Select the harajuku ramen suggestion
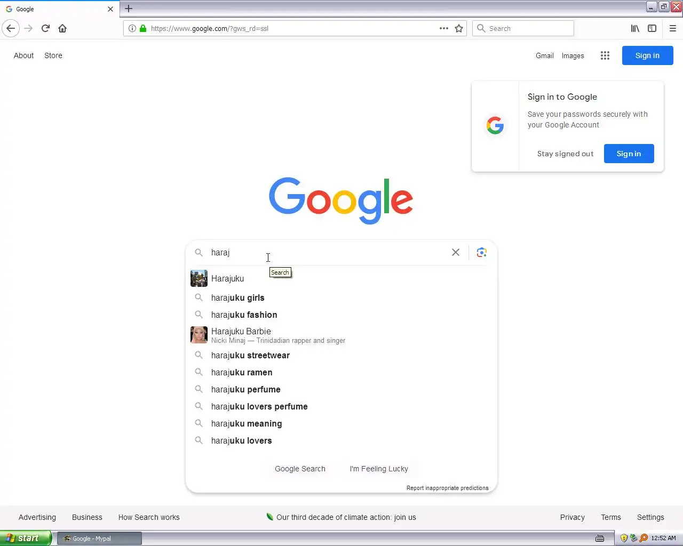The image size is (683, 546). (341, 372)
